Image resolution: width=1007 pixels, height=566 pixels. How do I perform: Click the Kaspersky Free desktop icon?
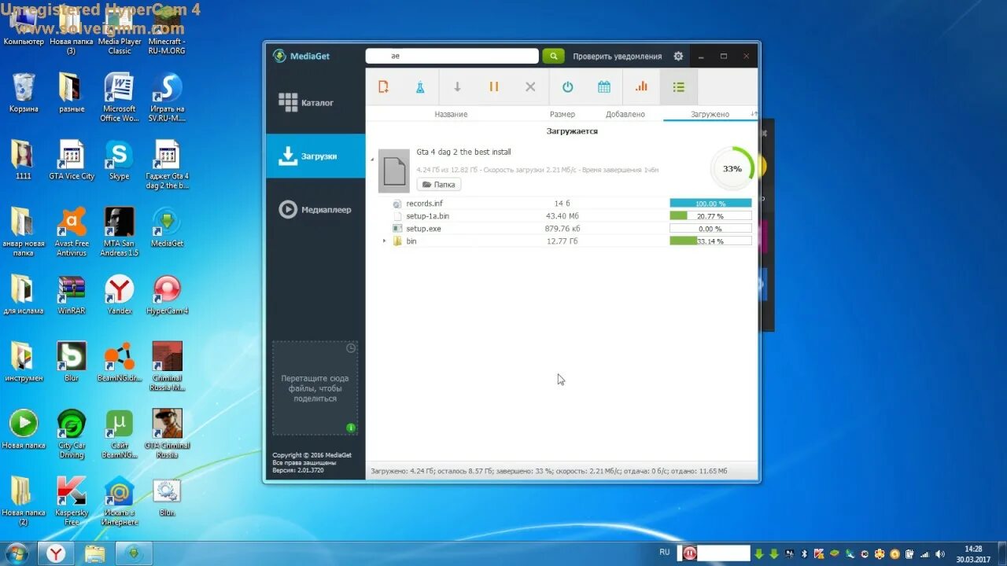72,502
